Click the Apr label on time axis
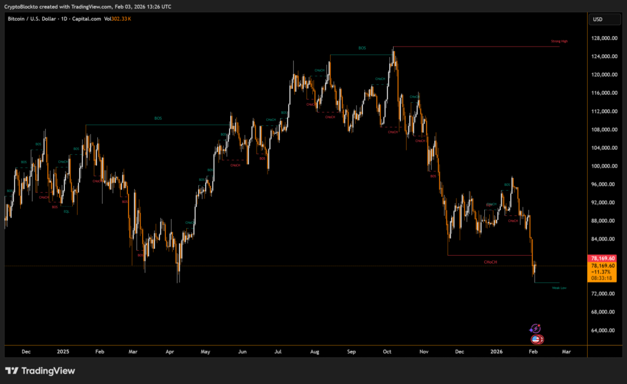Viewport: 627px width, 384px height. point(170,352)
